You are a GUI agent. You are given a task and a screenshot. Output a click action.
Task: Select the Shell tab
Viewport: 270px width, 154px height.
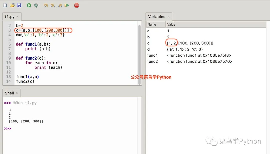click(x=9, y=93)
